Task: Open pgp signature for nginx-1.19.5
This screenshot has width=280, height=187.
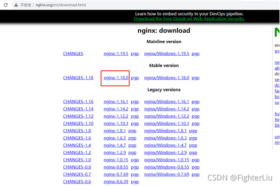Action: (135, 54)
